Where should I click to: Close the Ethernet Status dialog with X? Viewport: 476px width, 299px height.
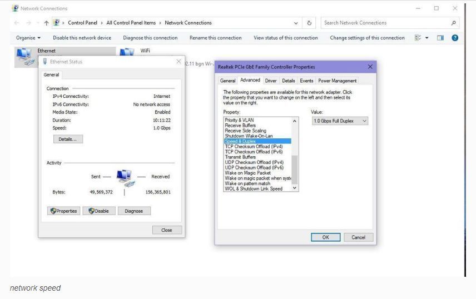point(178,62)
